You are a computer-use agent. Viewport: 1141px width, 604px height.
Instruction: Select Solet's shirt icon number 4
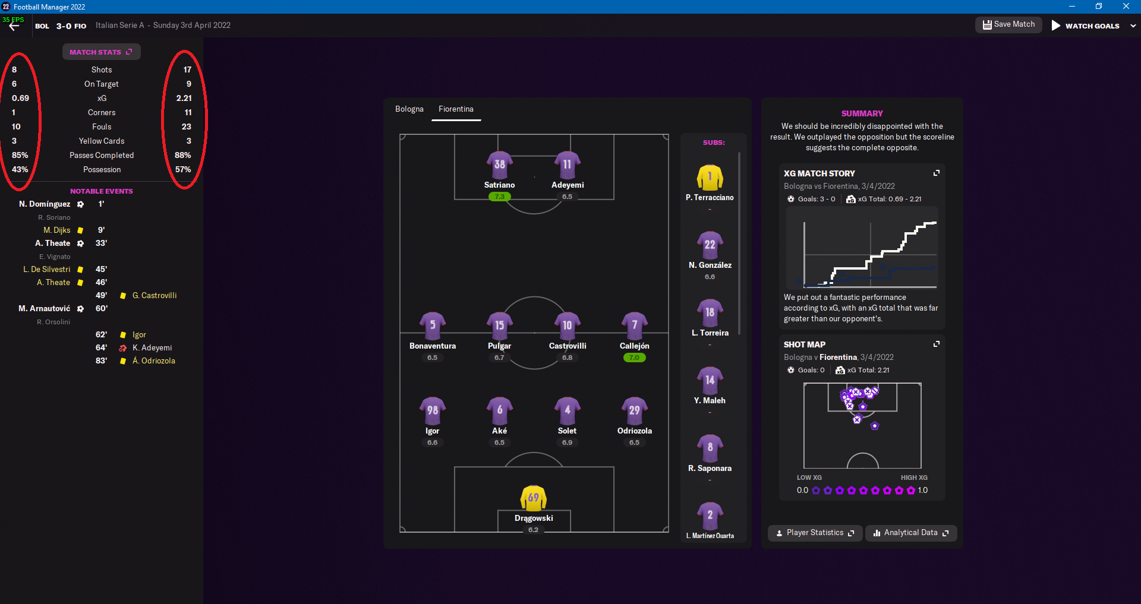click(568, 410)
